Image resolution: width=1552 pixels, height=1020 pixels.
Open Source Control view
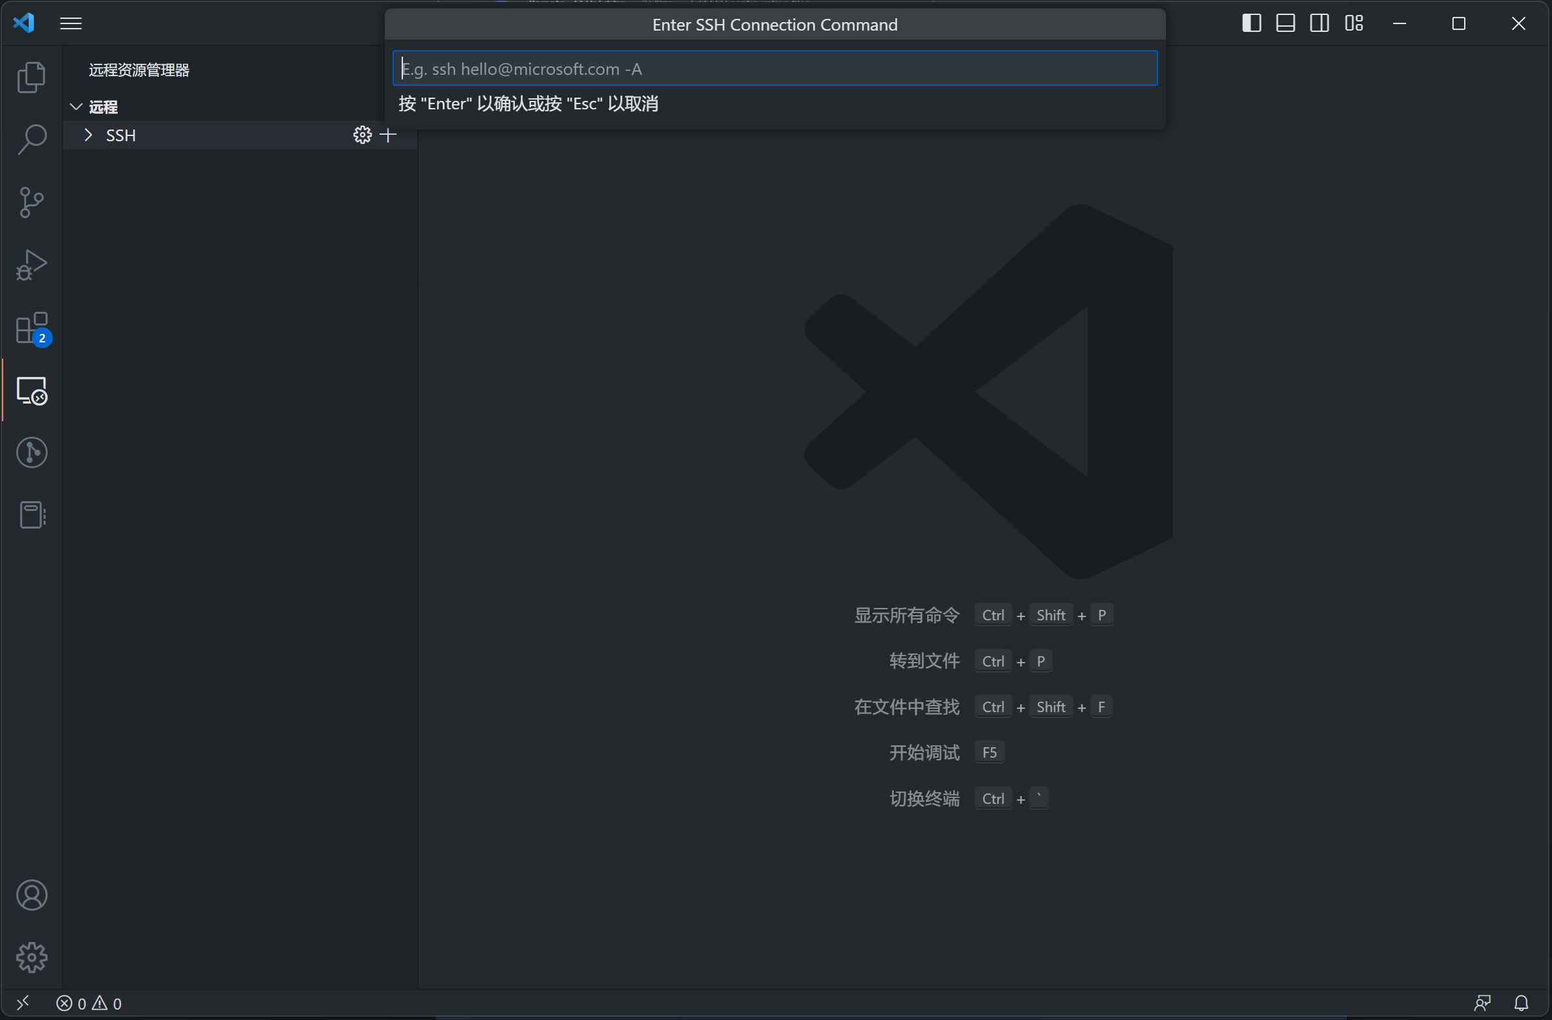coord(31,202)
